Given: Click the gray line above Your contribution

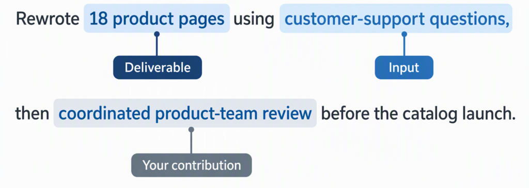Looking at the screenshot, I should [191, 143].
